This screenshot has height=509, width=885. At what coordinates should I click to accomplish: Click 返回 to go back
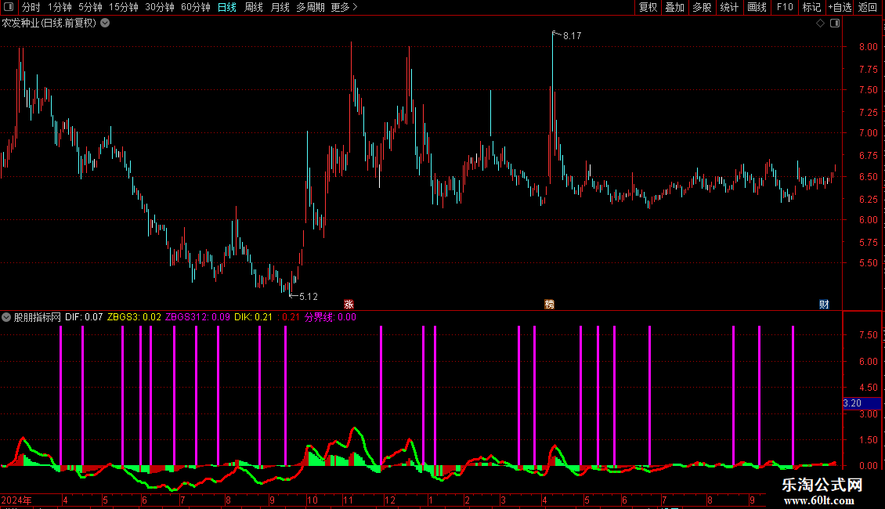pos(868,7)
